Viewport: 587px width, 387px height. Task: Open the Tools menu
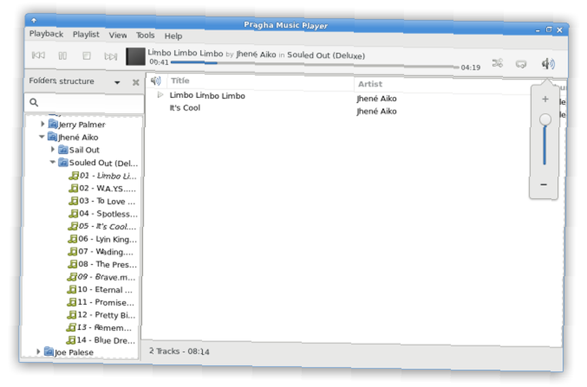(145, 35)
